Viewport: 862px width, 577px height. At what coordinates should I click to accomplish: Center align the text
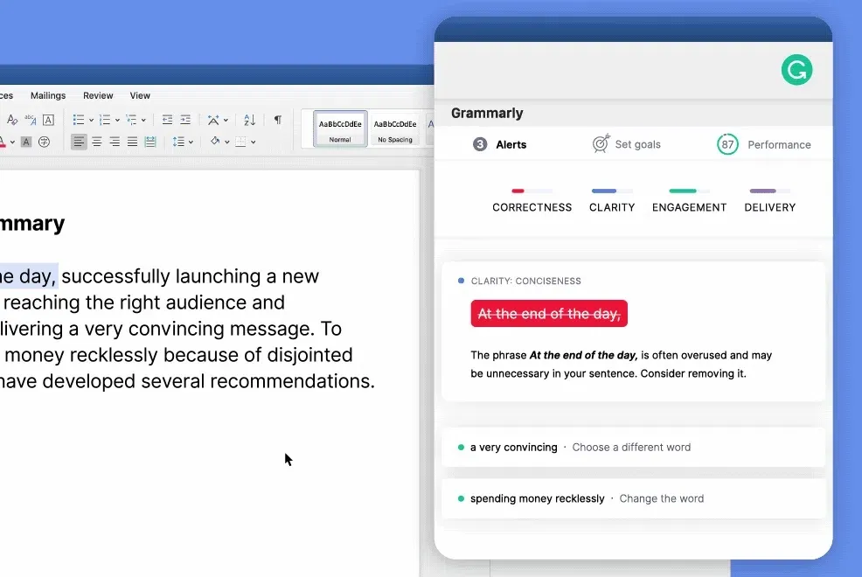(97, 142)
